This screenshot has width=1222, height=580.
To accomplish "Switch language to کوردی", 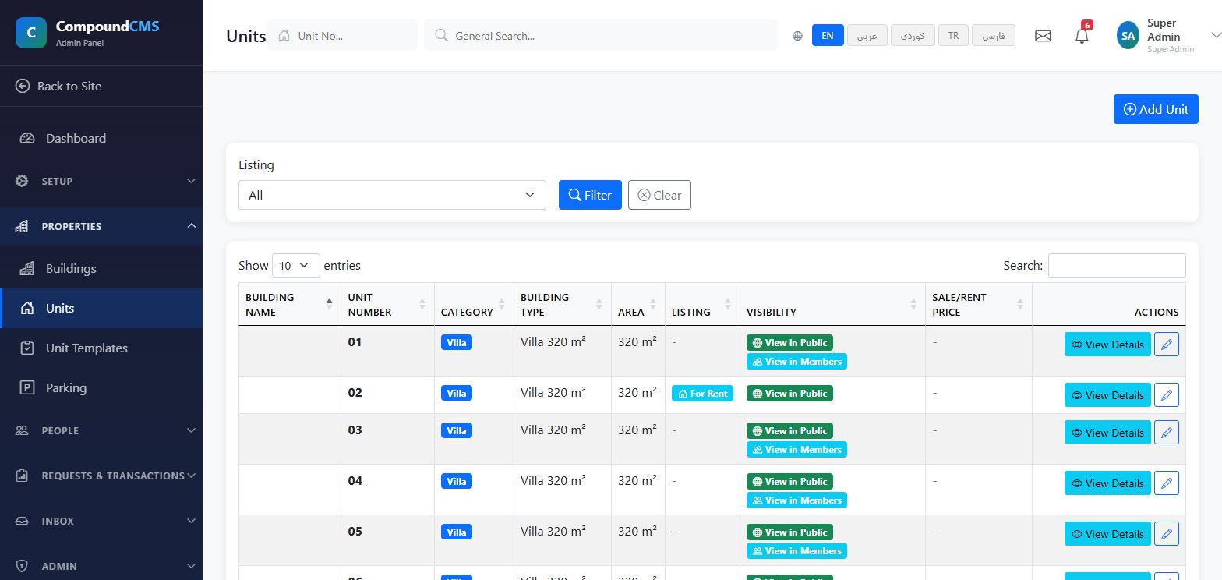I will pyautogui.click(x=913, y=36).
